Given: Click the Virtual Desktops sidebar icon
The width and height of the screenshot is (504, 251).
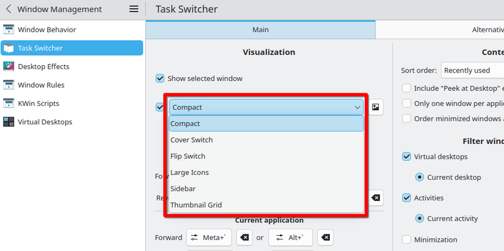Looking at the screenshot, I should coord(9,122).
